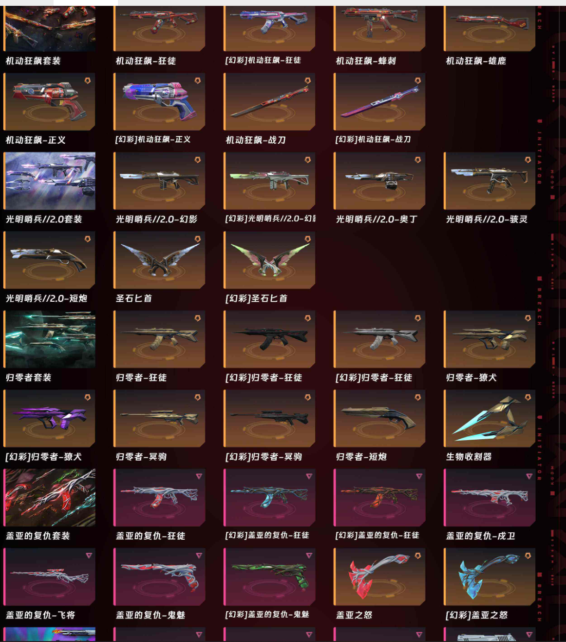
Task: Click the triangle tier icon on 盖亚的复仇-飞将 card
Action: [89, 555]
